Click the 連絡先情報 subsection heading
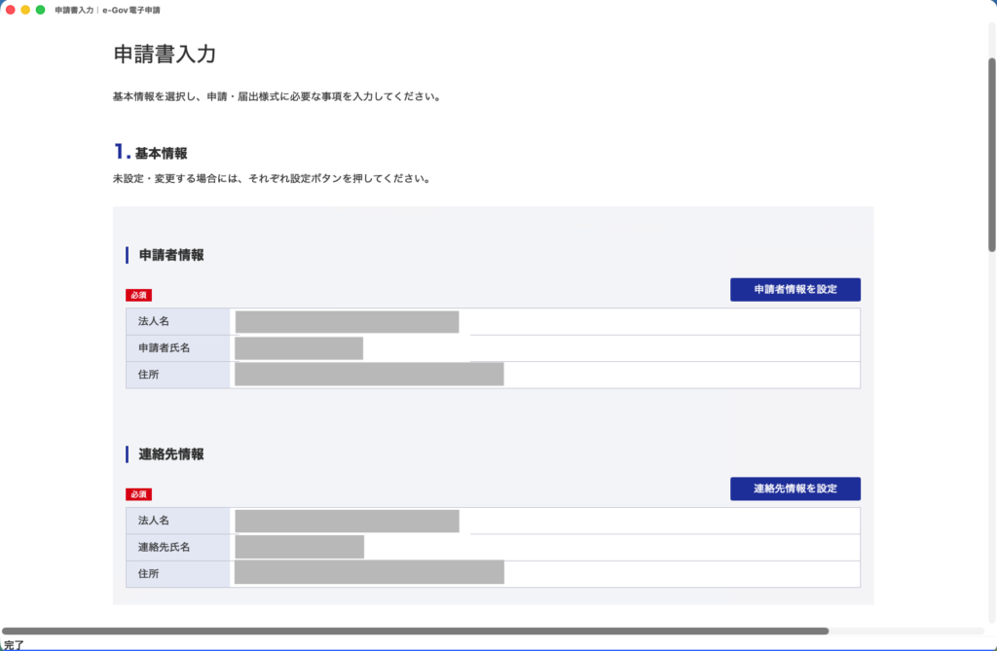The image size is (997, 651). point(171,453)
